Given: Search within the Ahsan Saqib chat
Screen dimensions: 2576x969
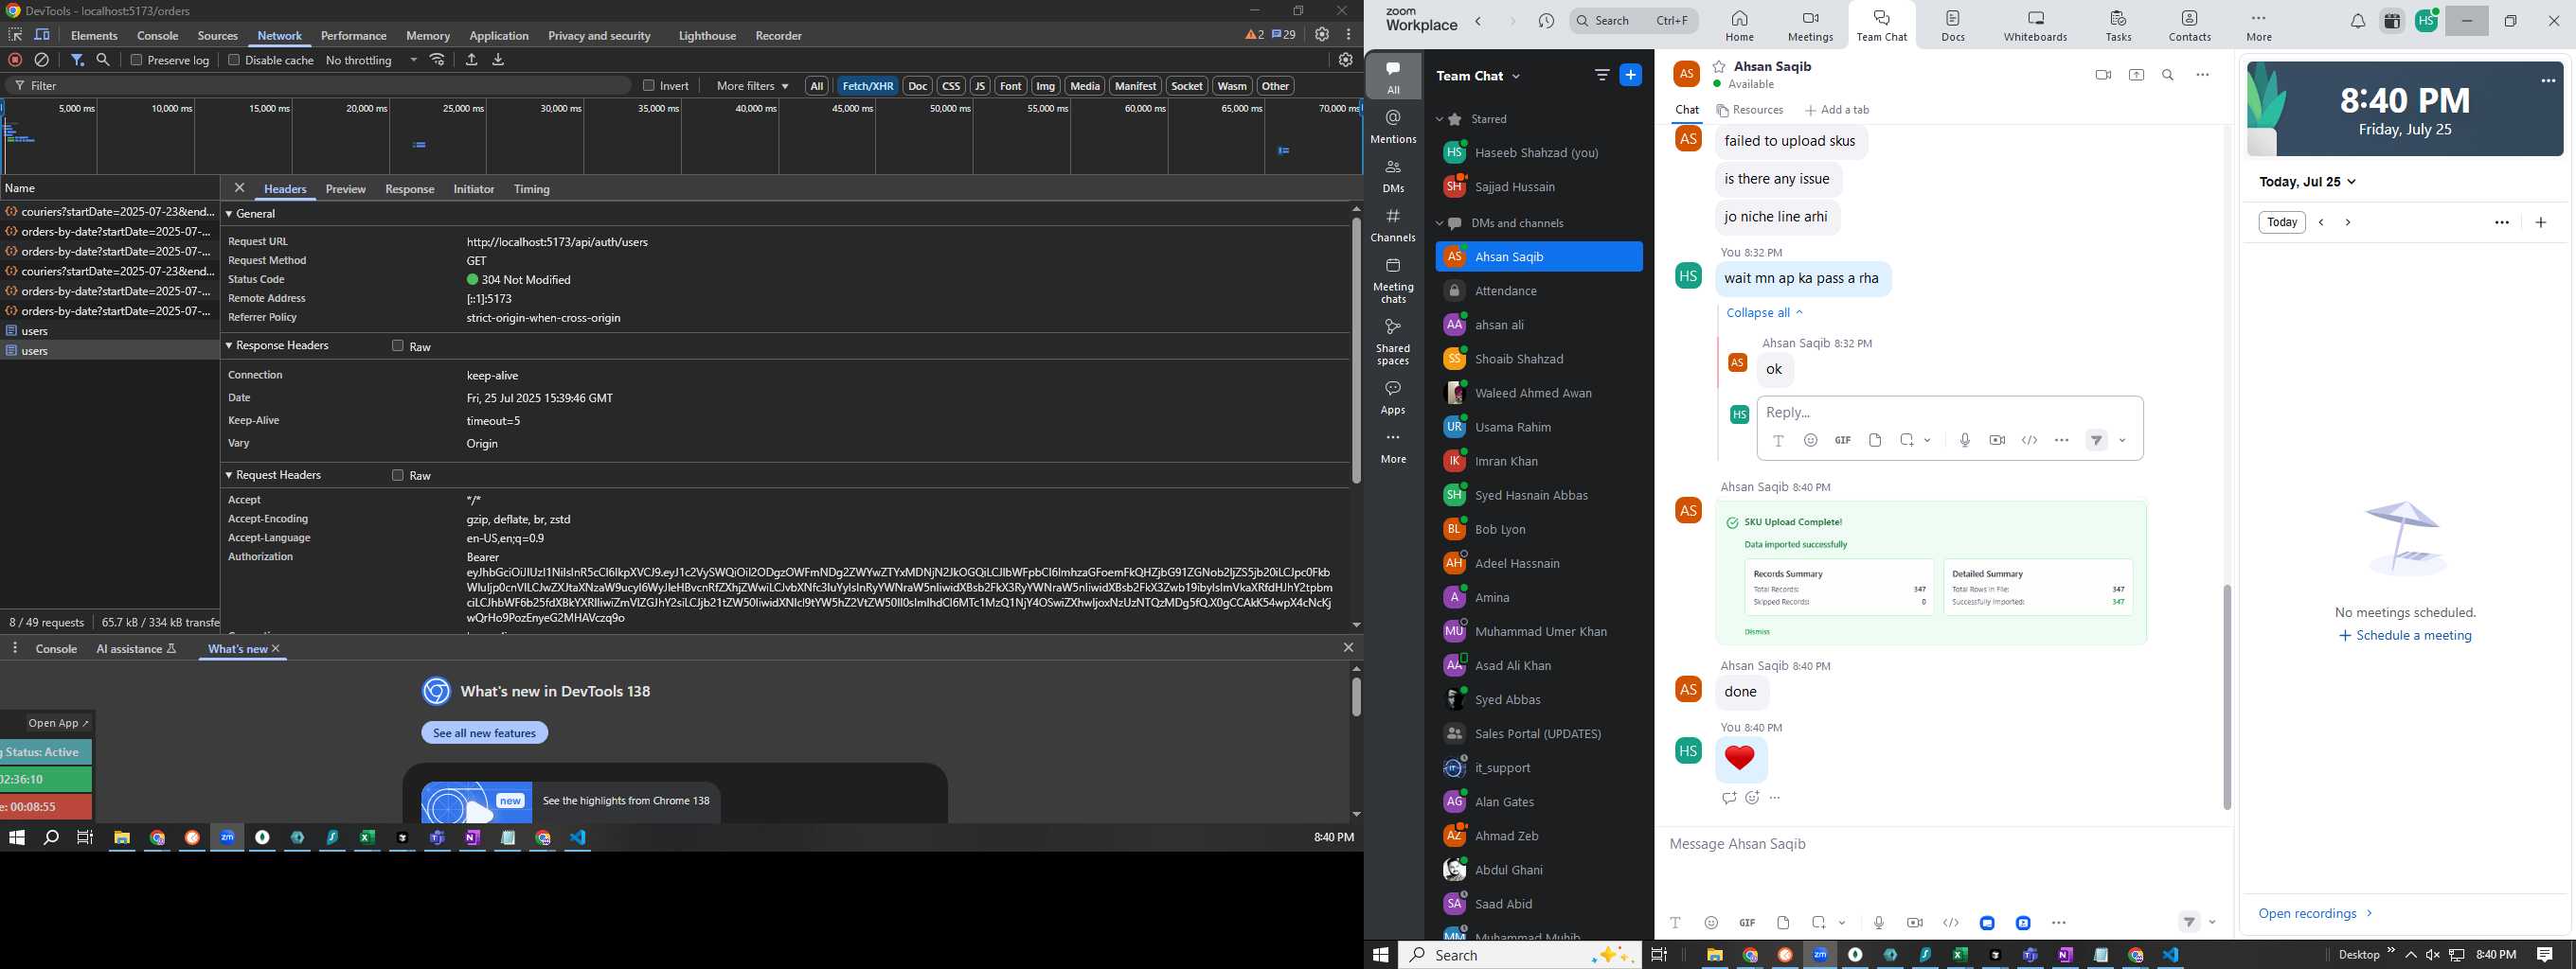Looking at the screenshot, I should [x=2168, y=75].
